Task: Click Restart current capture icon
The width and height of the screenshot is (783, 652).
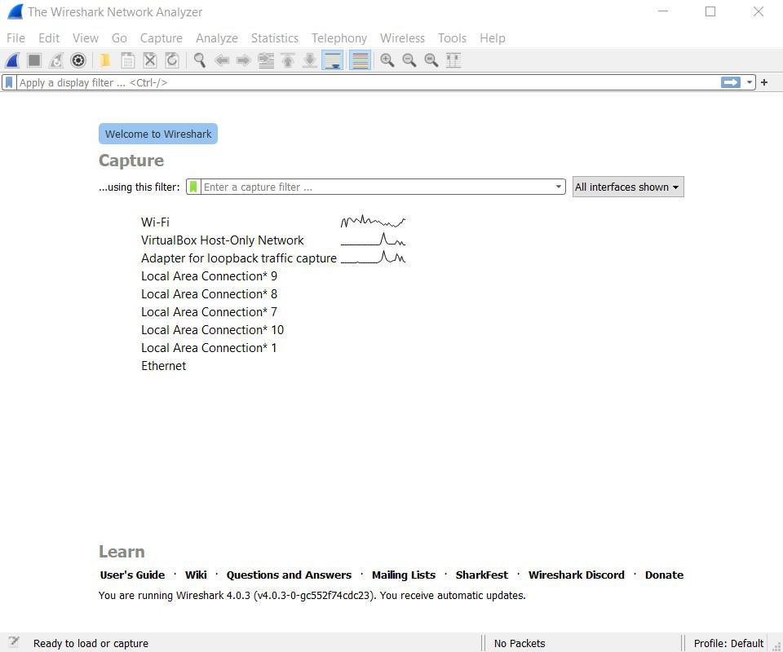Action: tap(56, 60)
